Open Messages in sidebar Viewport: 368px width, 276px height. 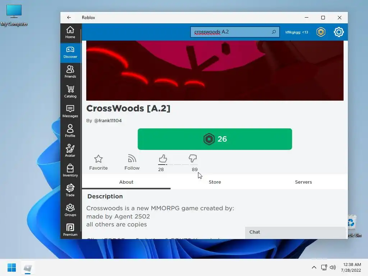click(70, 111)
